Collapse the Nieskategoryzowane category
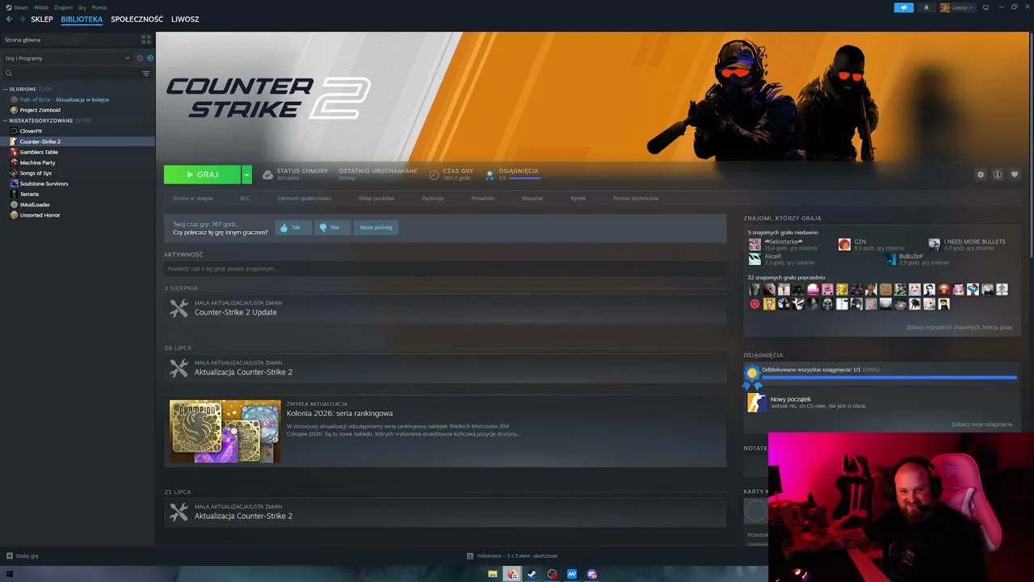This screenshot has height=582, width=1034. point(5,120)
